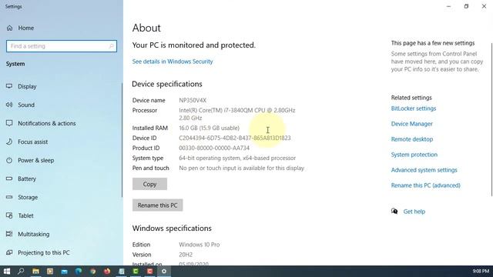Image resolution: width=493 pixels, height=277 pixels.
Task: Open the Mail app from the taskbar
Action: click(64, 272)
